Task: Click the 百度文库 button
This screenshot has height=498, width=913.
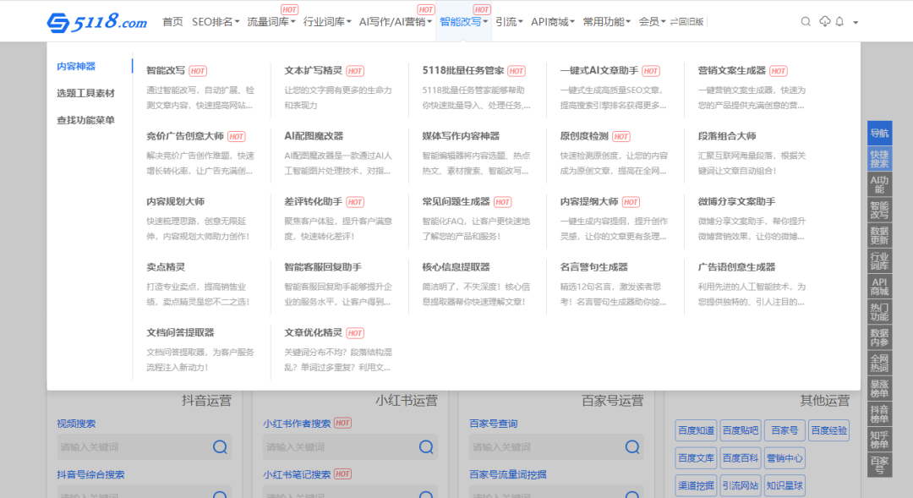Action: coord(696,457)
